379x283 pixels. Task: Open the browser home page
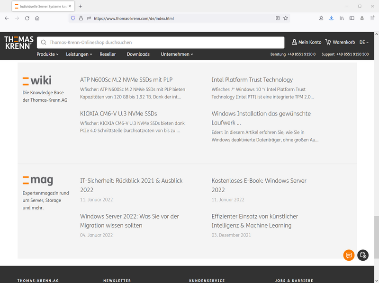click(x=37, y=18)
